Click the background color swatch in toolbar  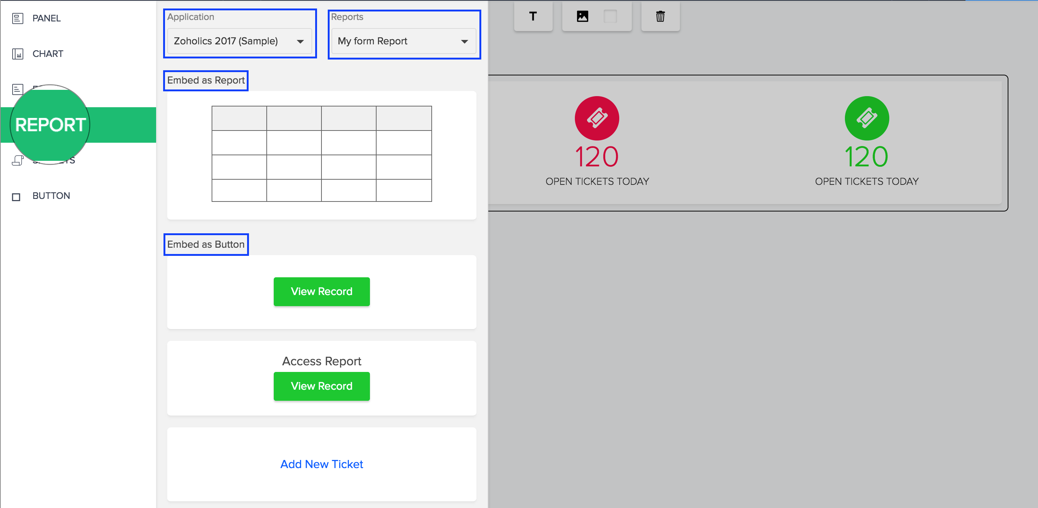[x=610, y=17]
